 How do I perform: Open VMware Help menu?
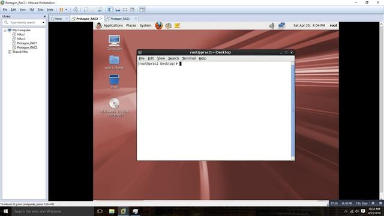[x=50, y=10]
